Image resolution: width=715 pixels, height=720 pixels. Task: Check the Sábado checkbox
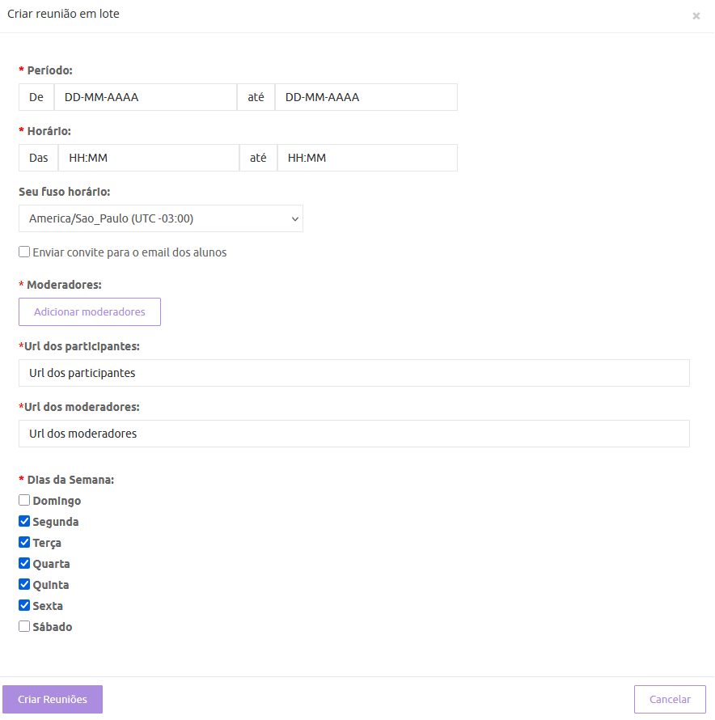[24, 627]
